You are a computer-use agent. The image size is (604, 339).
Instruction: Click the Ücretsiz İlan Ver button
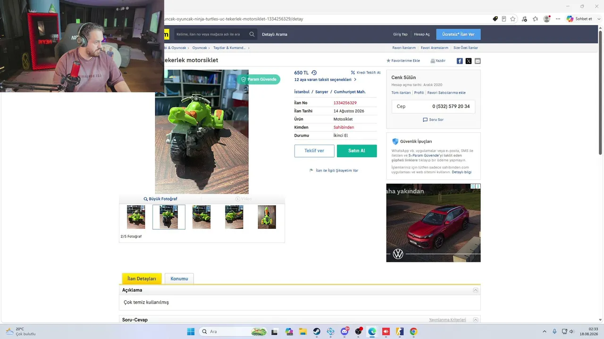458,34
